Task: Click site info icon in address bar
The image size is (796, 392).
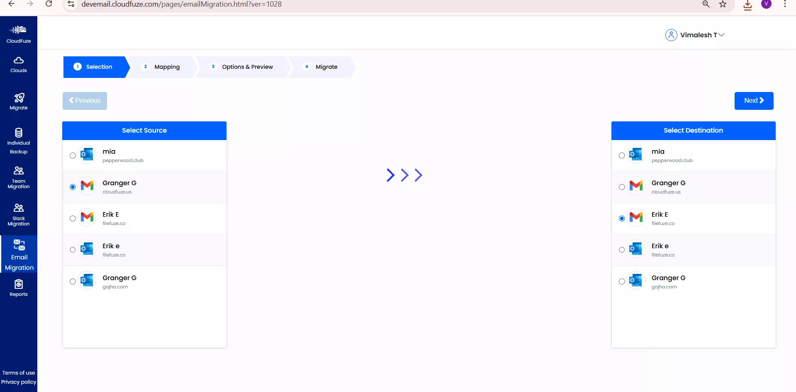Action: pyautogui.click(x=71, y=4)
